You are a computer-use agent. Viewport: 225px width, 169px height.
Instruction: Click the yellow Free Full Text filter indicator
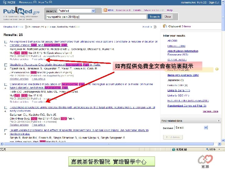click(217, 69)
